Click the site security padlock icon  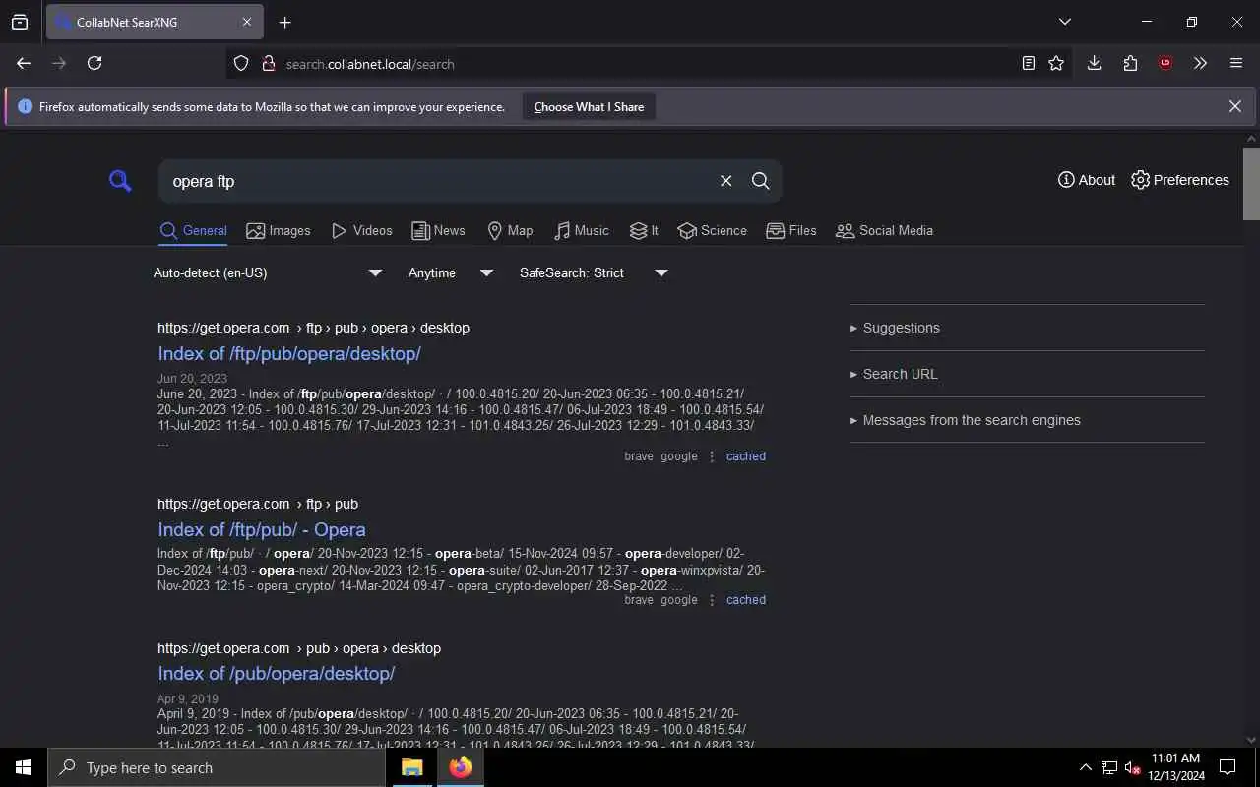coord(267,63)
